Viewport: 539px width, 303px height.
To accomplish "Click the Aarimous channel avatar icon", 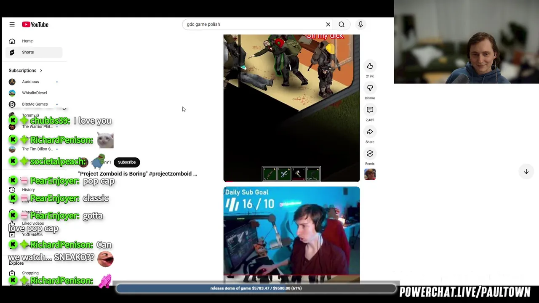I will coord(12,82).
